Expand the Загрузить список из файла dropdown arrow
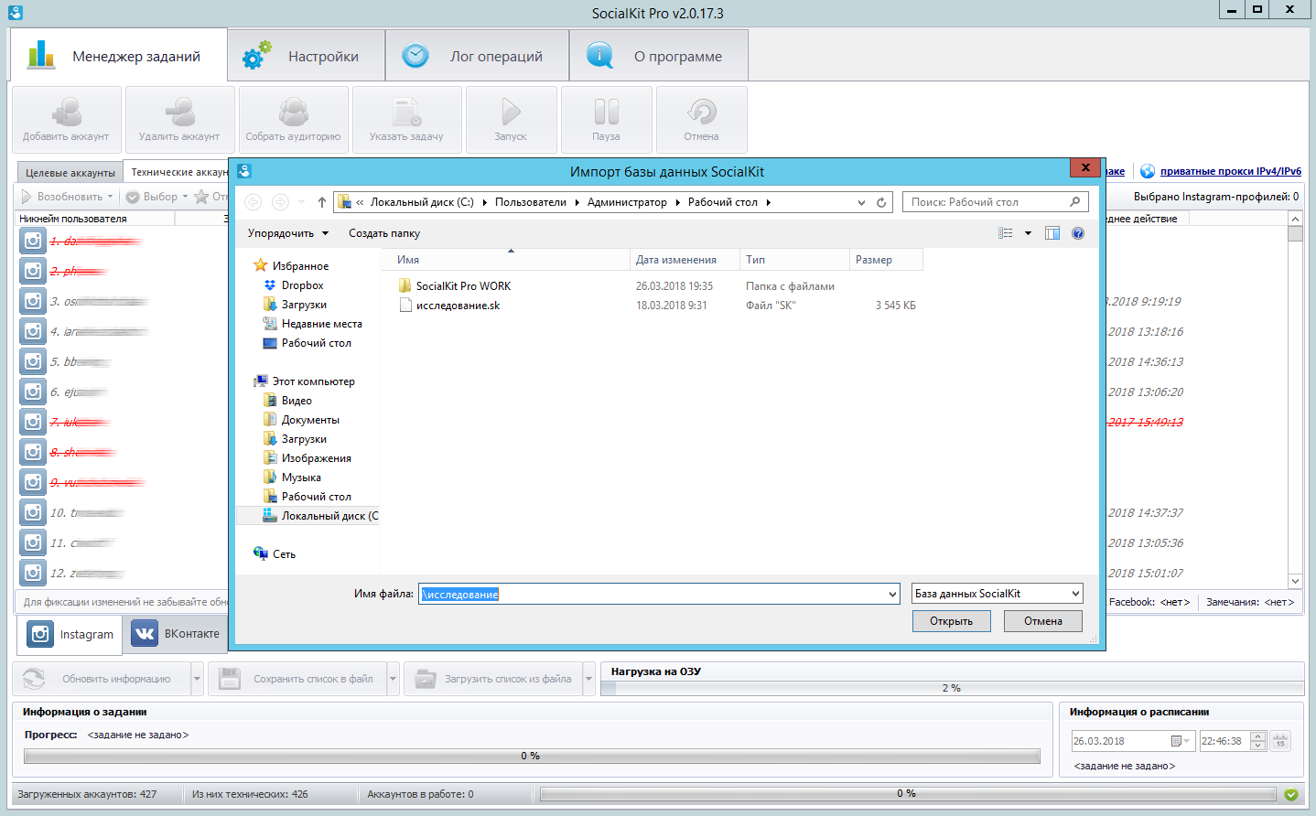Viewport: 1316px width, 816px height. tap(589, 679)
